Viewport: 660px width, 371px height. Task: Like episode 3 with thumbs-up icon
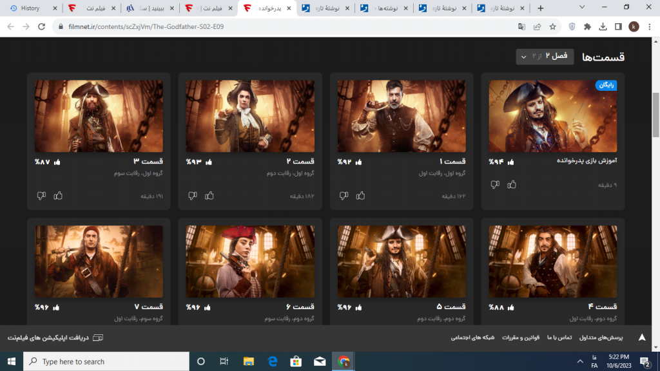(x=59, y=195)
